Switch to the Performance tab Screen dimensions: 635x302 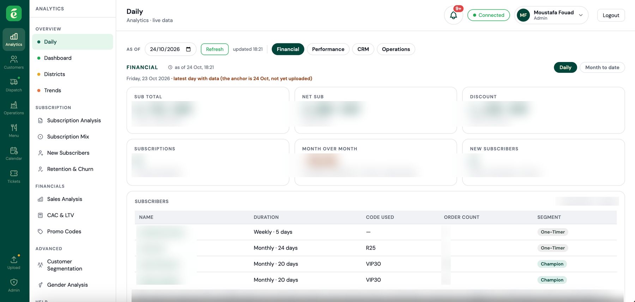pos(328,49)
